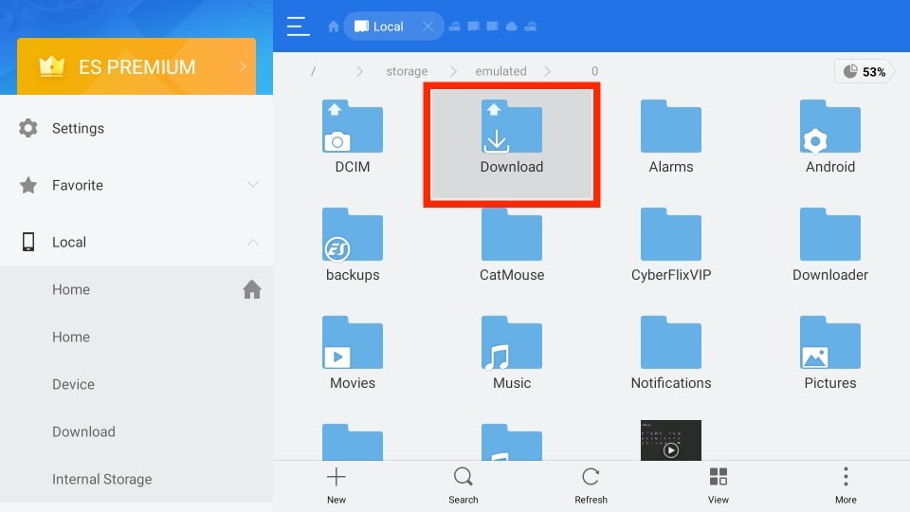Open the Downloader folder
This screenshot has height=512, width=910.
coord(830,245)
